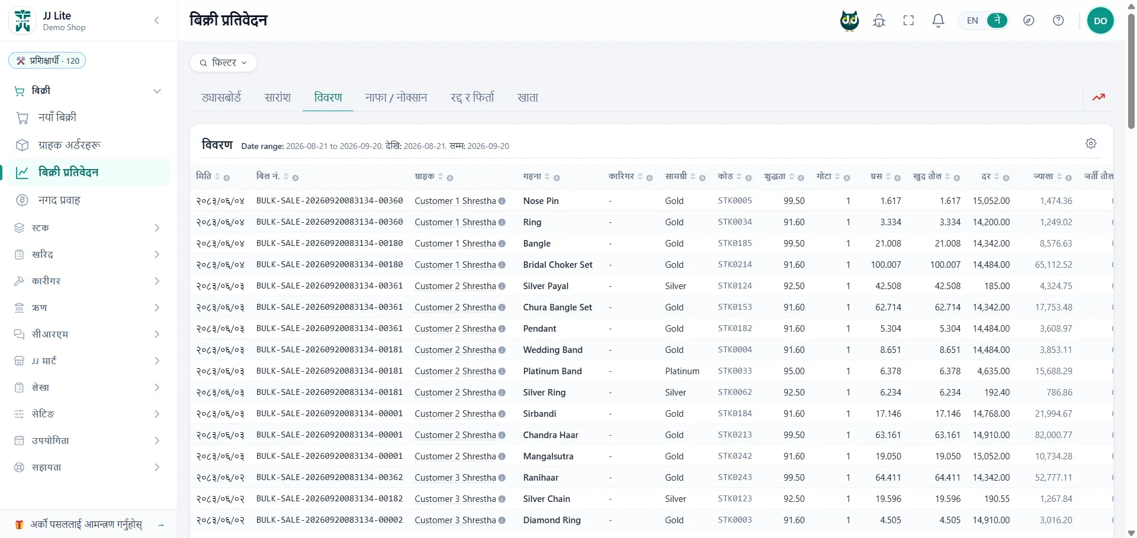Open notifications bell

point(938,21)
